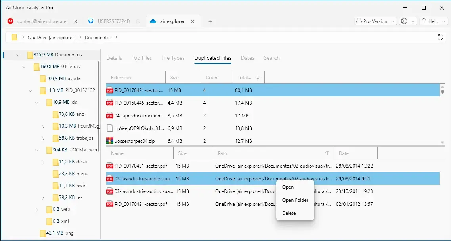Click the cloud icon on USER25E7224D tab
The image size is (451, 241).
[x=91, y=21]
